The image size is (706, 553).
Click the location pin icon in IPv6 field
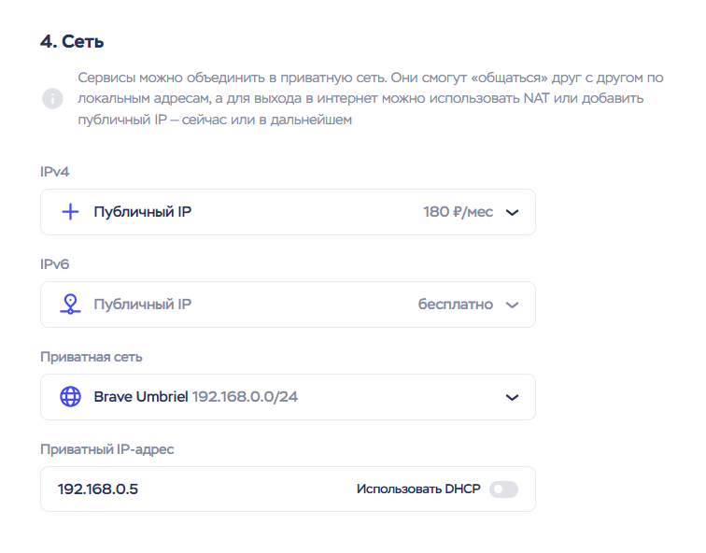[70, 305]
